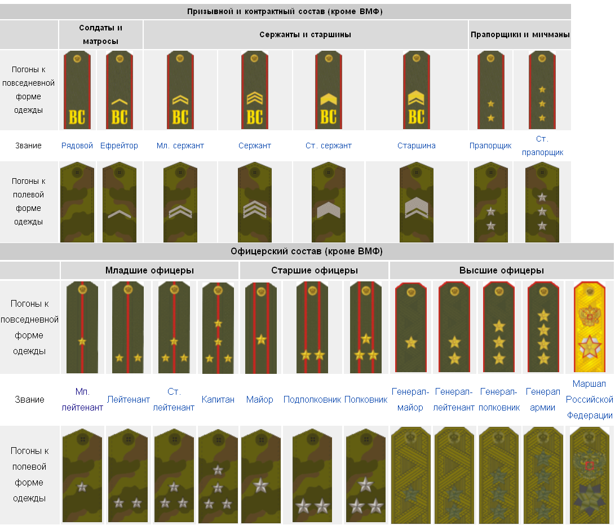
Task: Open Ст. лейтенант field camouflage epaulette
Action: [x=174, y=475]
